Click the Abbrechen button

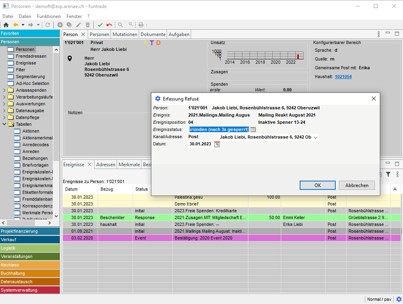pos(357,185)
